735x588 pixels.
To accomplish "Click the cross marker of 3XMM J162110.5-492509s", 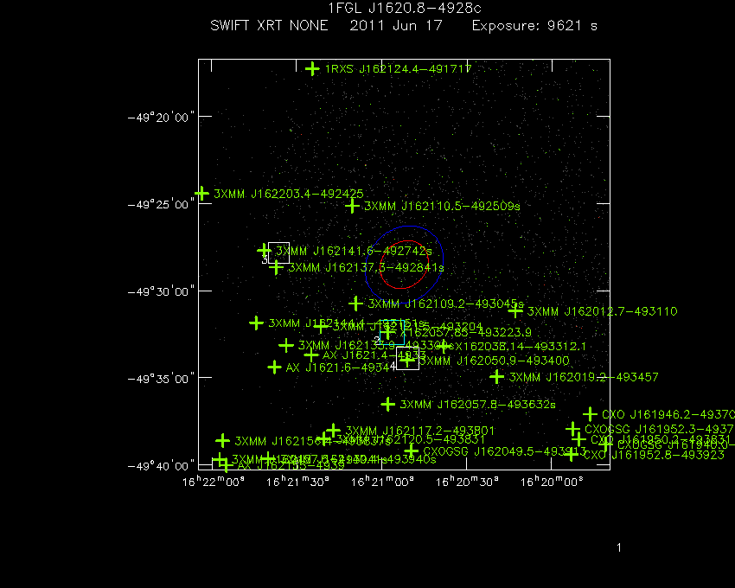I will [352, 206].
